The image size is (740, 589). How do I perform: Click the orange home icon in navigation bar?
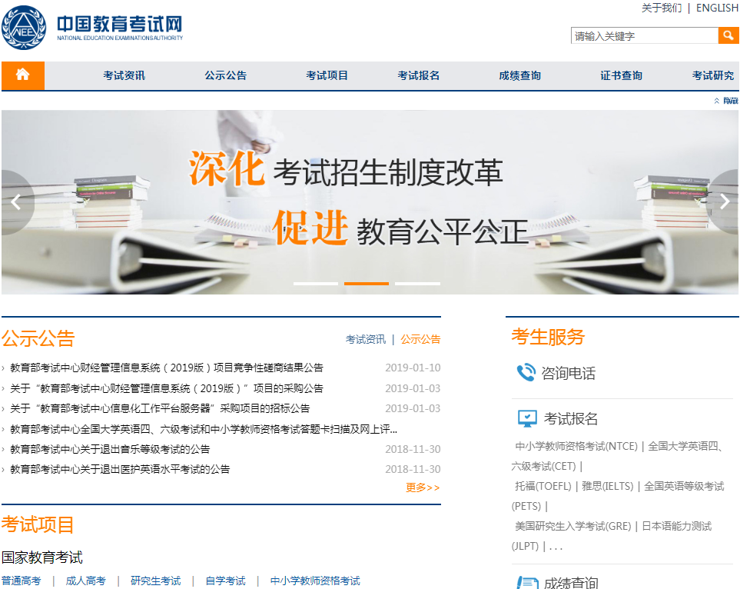click(22, 75)
